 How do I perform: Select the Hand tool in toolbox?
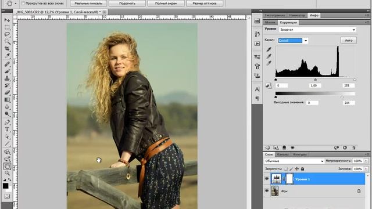pyautogui.click(x=7, y=166)
